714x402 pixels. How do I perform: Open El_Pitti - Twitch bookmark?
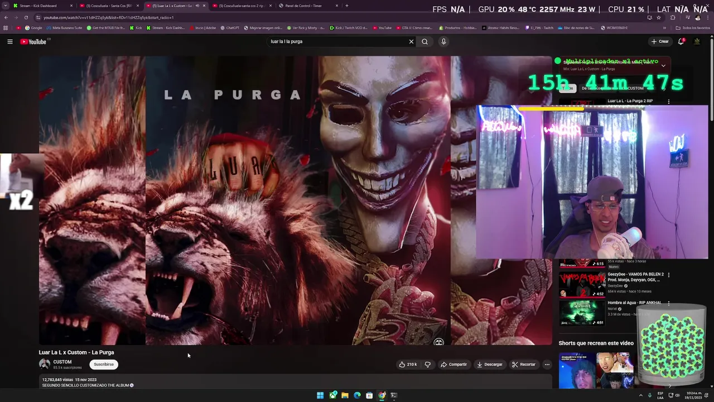(x=539, y=28)
